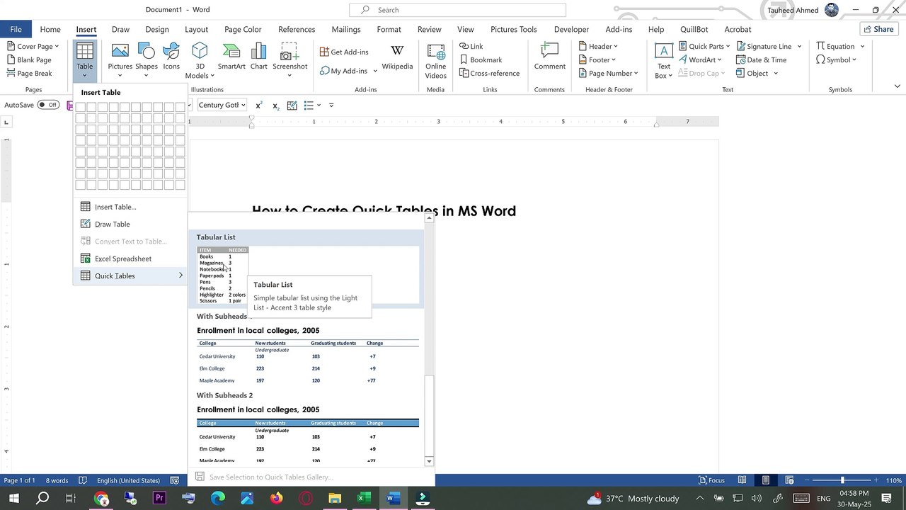906x510 pixels.
Task: Click the Share button
Action: (x=878, y=29)
